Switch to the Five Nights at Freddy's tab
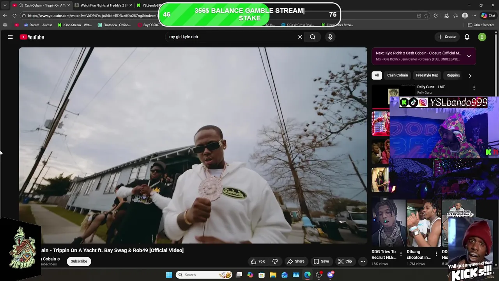The width and height of the screenshot is (499, 281). [103, 5]
